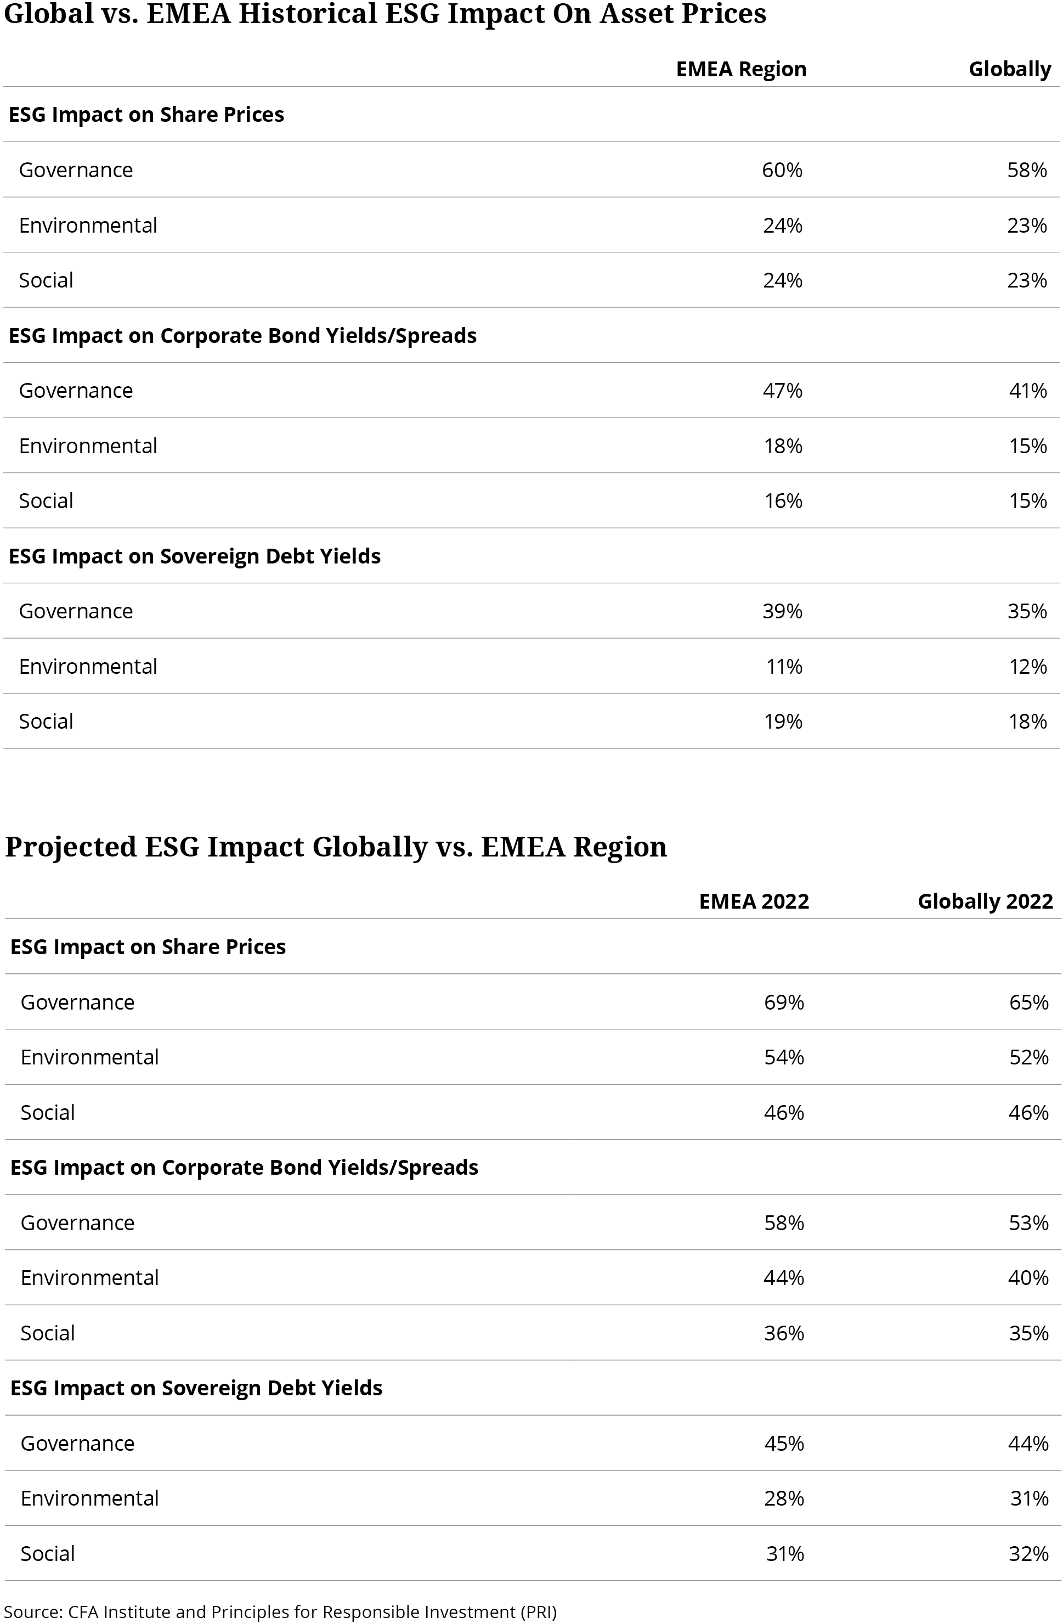Click the Globally column header
Viewport: 1063px width, 1623px height.
coord(1010,69)
